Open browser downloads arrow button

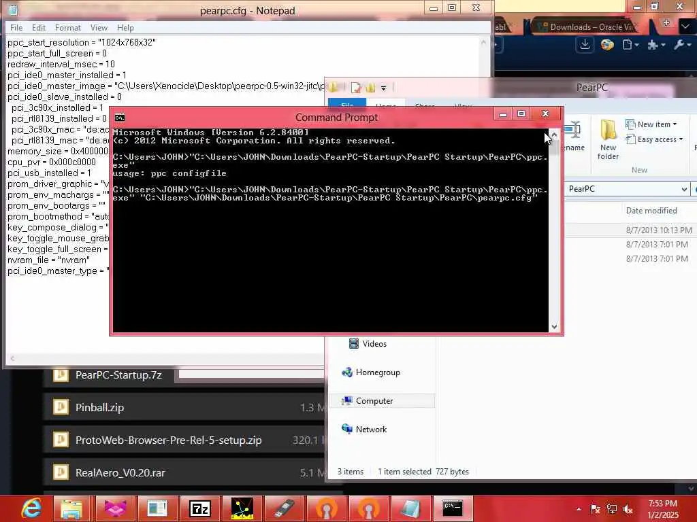click(x=585, y=44)
